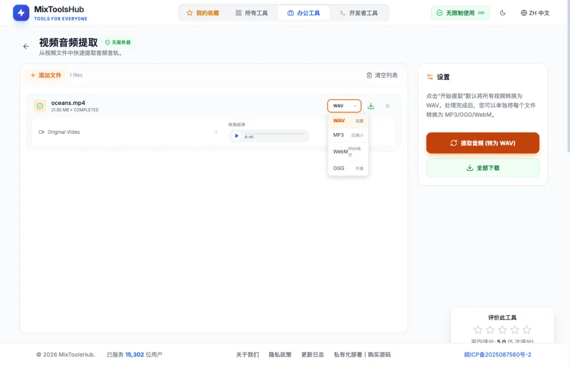Click 提取音频 (转为 WAV) button
This screenshot has width=570, height=366.
(483, 143)
